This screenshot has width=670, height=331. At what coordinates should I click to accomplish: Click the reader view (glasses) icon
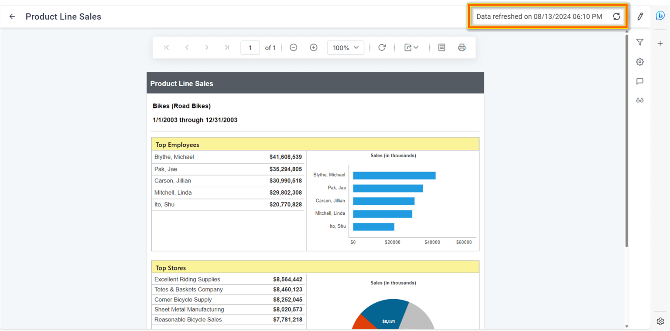(640, 100)
